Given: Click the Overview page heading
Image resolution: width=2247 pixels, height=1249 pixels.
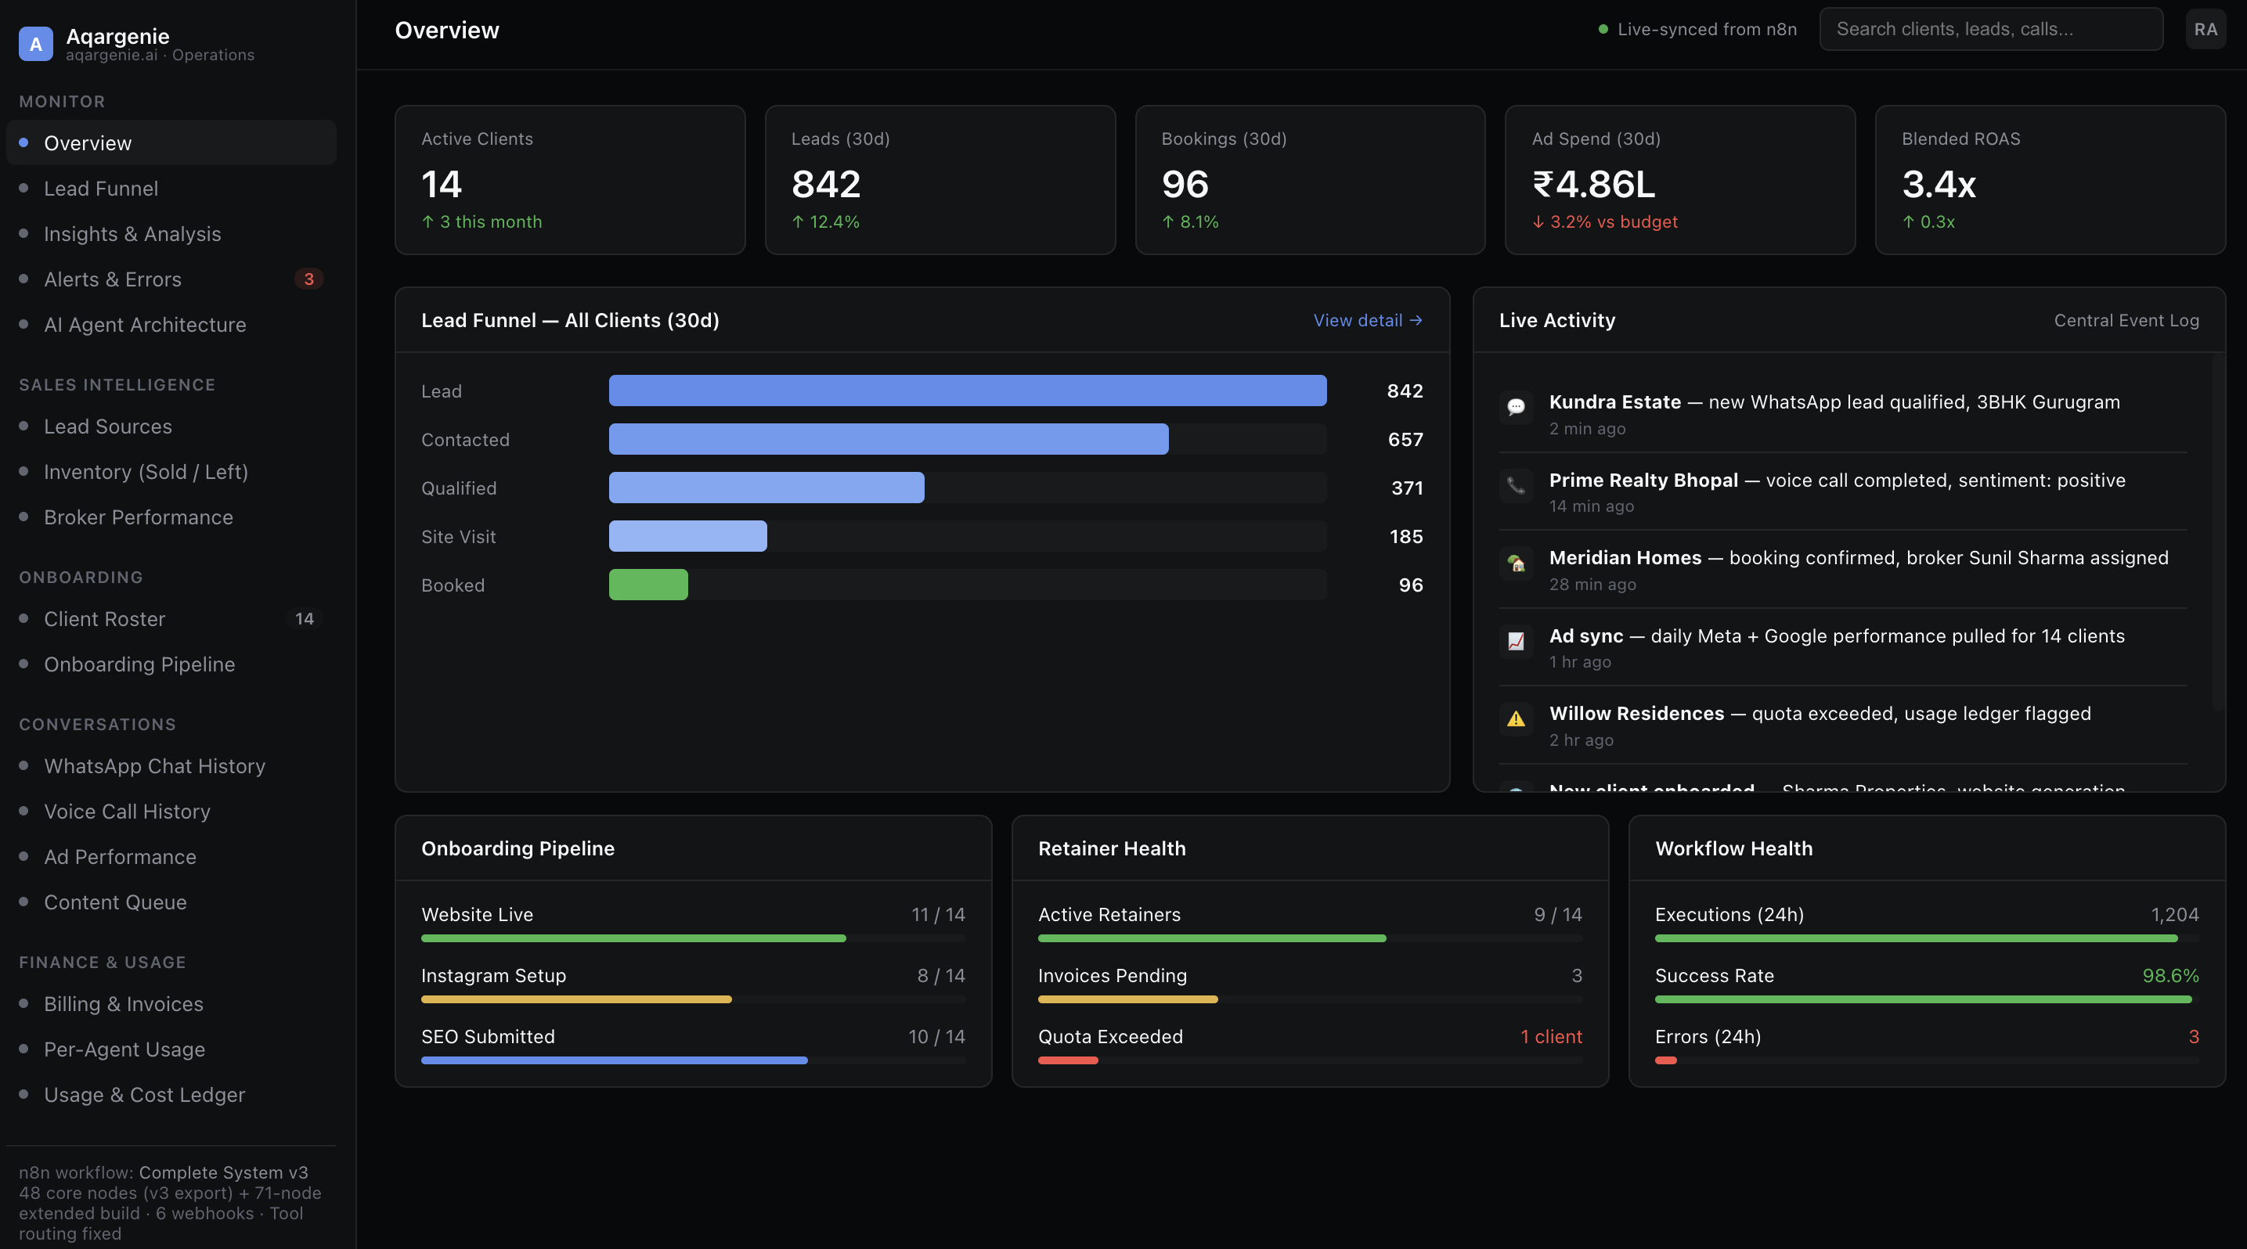Looking at the screenshot, I should point(446,31).
